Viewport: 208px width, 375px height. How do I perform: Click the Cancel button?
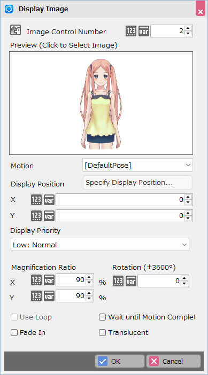coord(173,361)
